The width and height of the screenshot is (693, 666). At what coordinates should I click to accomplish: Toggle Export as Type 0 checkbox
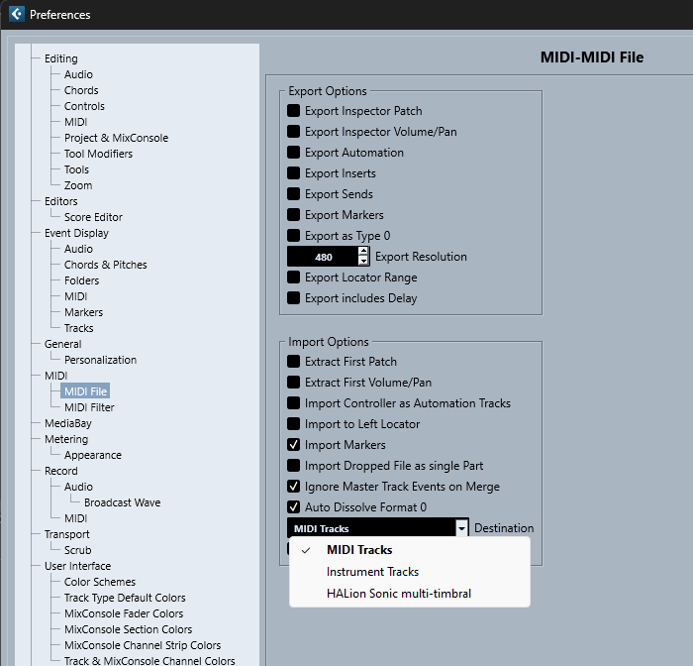point(293,236)
